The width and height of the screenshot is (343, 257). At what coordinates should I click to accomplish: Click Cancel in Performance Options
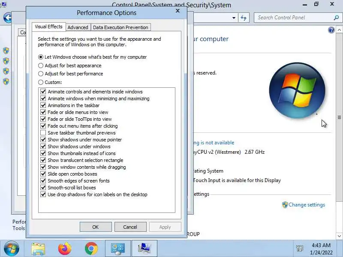tap(130, 227)
